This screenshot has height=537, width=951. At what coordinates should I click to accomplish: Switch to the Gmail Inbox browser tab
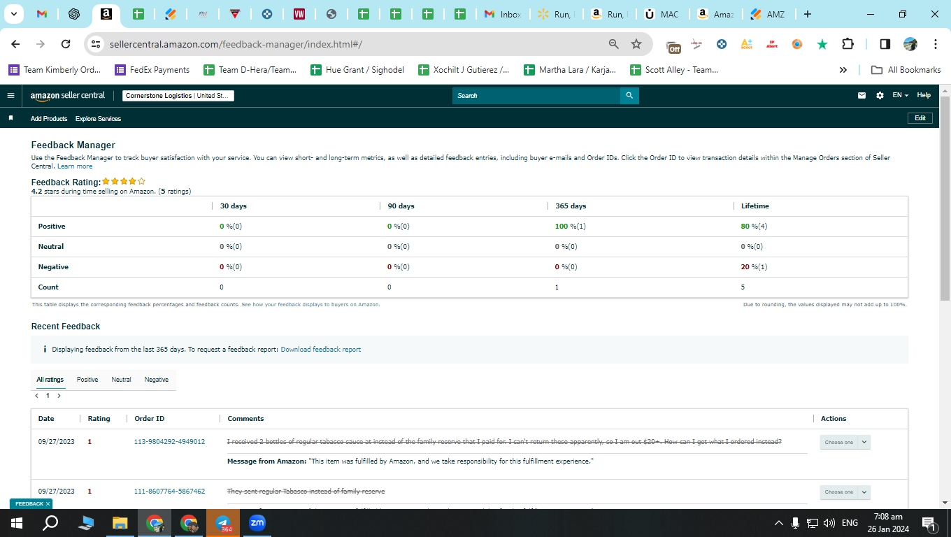tap(502, 14)
